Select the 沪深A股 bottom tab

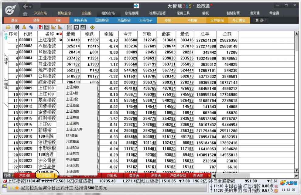[24, 176]
